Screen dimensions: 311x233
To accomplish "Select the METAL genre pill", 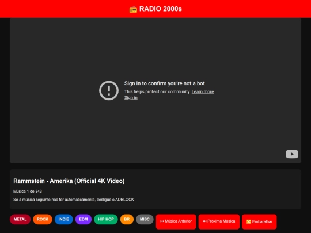I will click(20, 219).
